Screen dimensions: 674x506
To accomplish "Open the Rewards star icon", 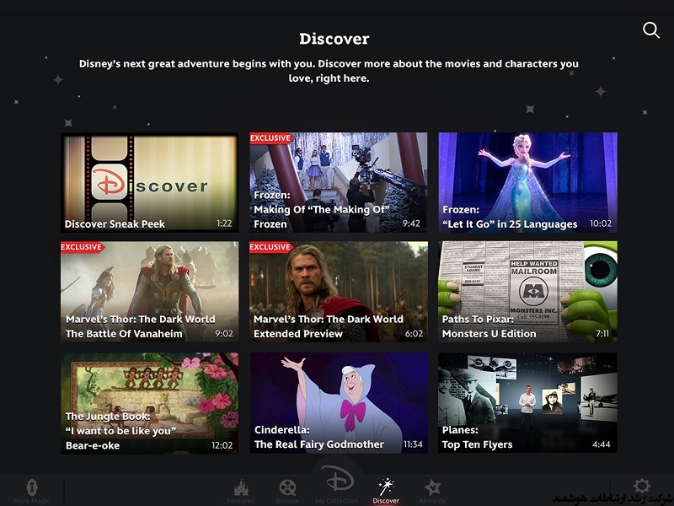I will point(432,488).
